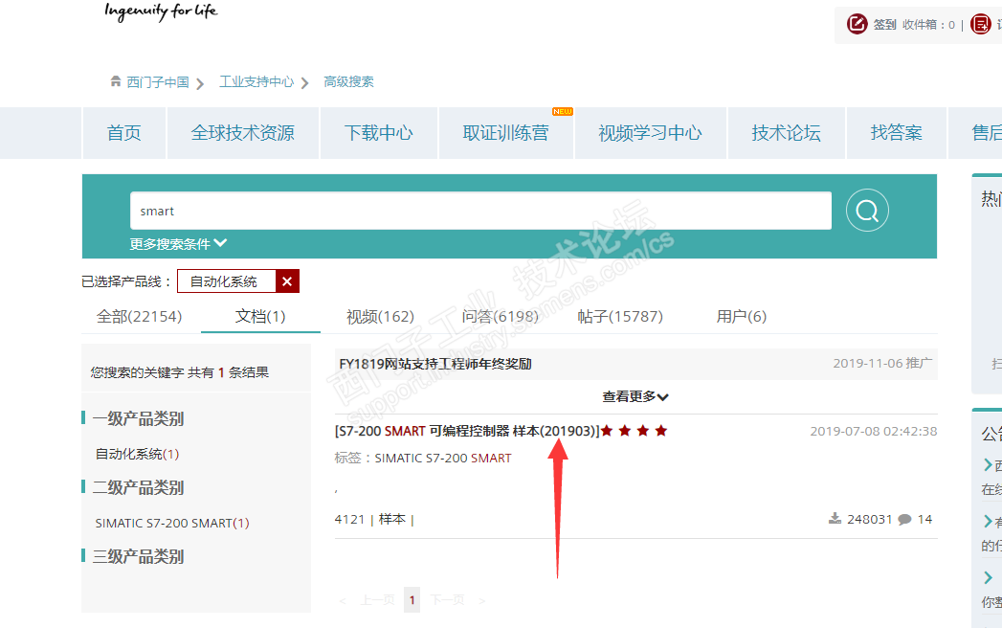The width and height of the screenshot is (1002, 628).
Task: Open FY1819网站支持工程师年终奖励 promoted link
Action: 435,364
